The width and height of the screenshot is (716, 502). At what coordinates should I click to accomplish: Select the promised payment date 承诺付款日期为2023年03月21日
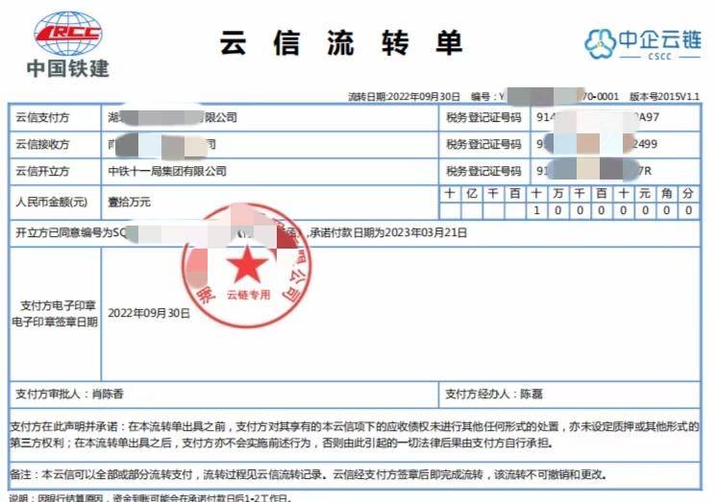pyautogui.click(x=388, y=233)
